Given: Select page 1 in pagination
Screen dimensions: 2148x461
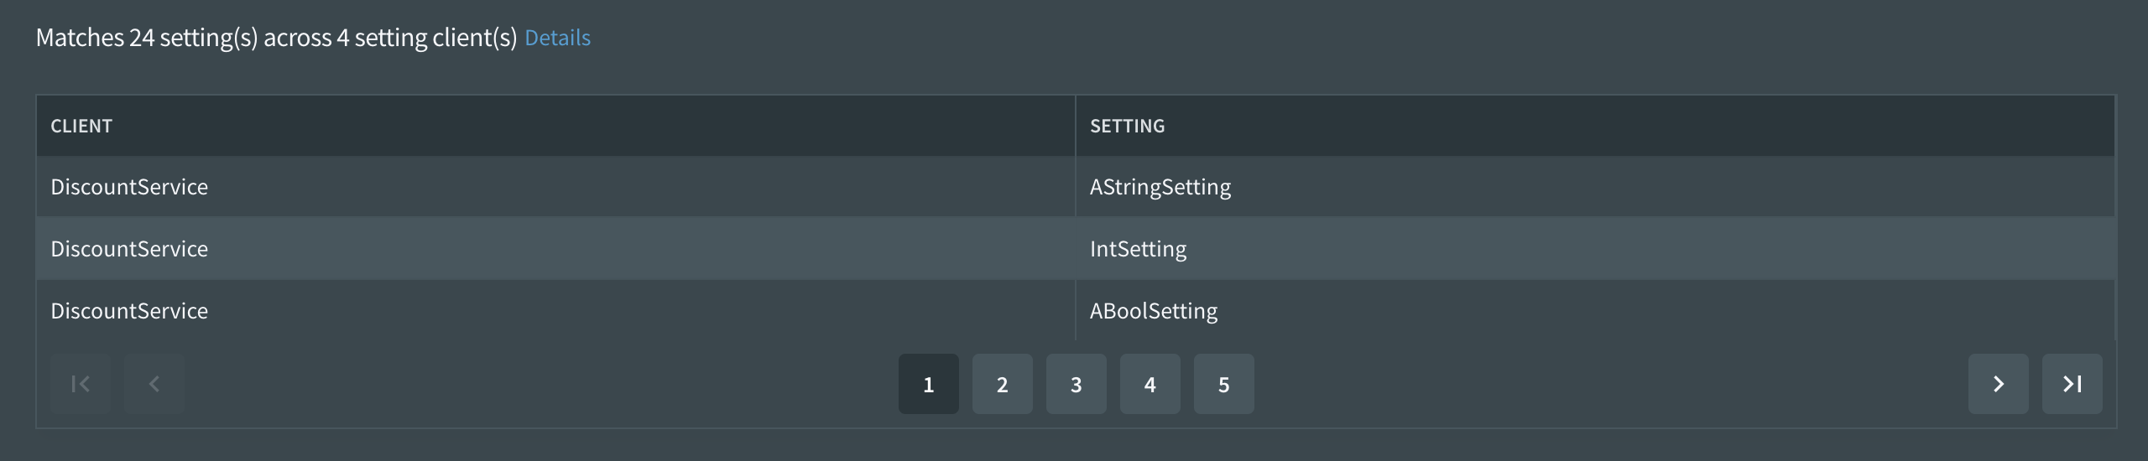Looking at the screenshot, I should pyautogui.click(x=928, y=384).
